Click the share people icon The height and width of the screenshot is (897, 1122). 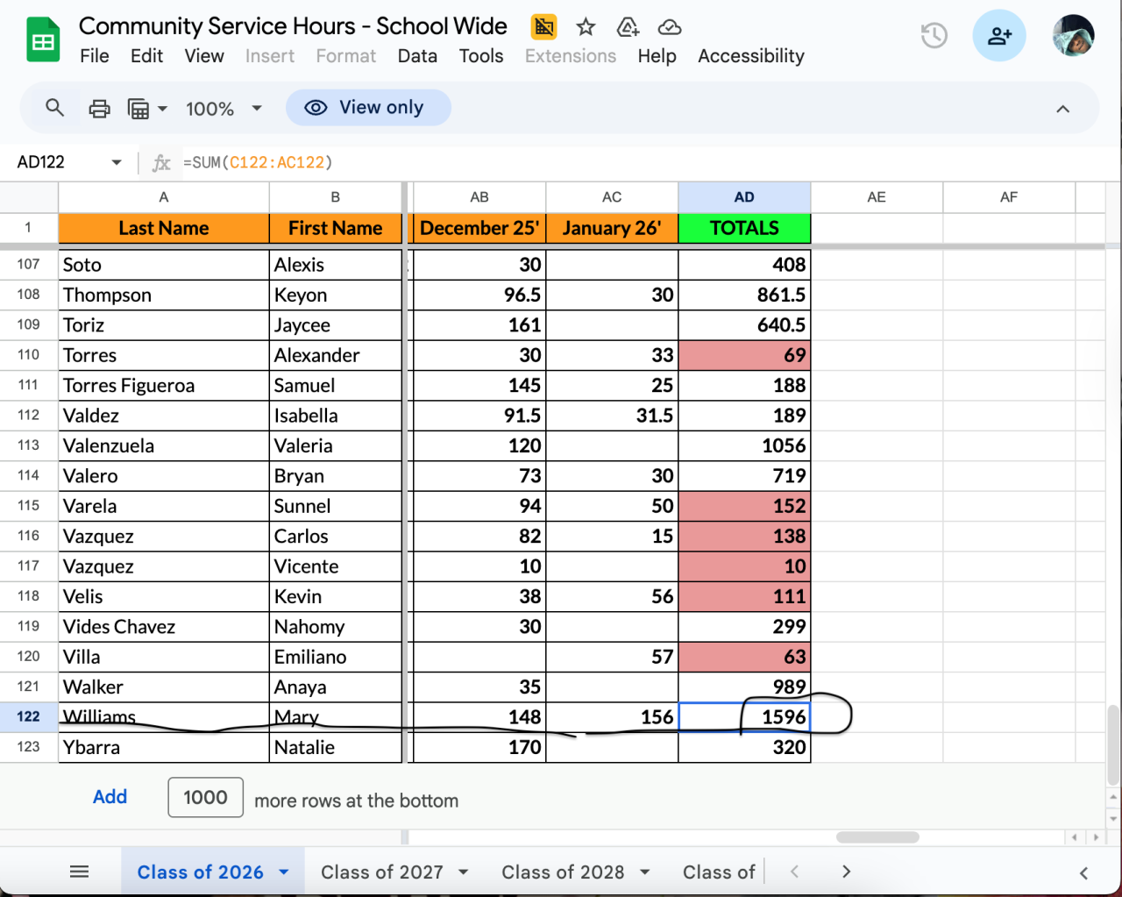pyautogui.click(x=998, y=36)
